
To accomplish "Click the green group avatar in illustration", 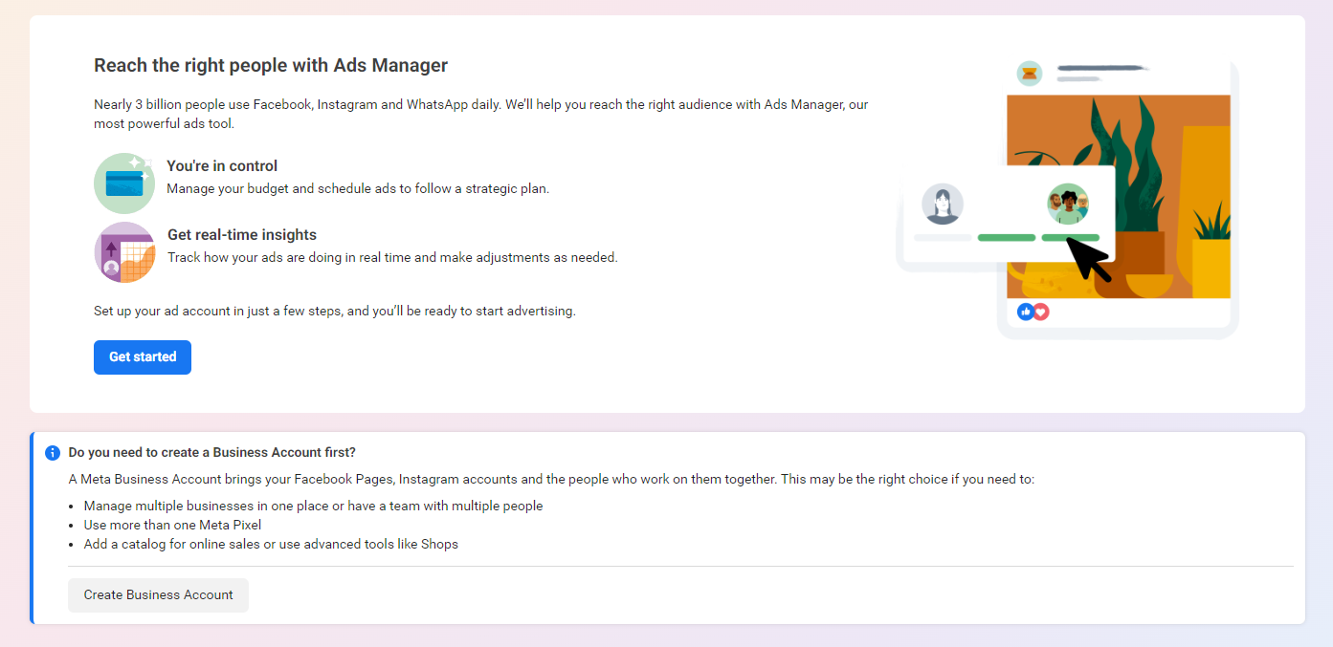I will tap(1068, 205).
